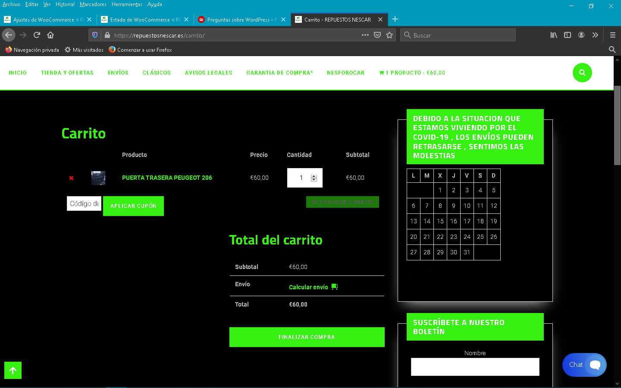This screenshot has height=388, width=621.
Task: Reload the current page
Action: click(x=37, y=35)
